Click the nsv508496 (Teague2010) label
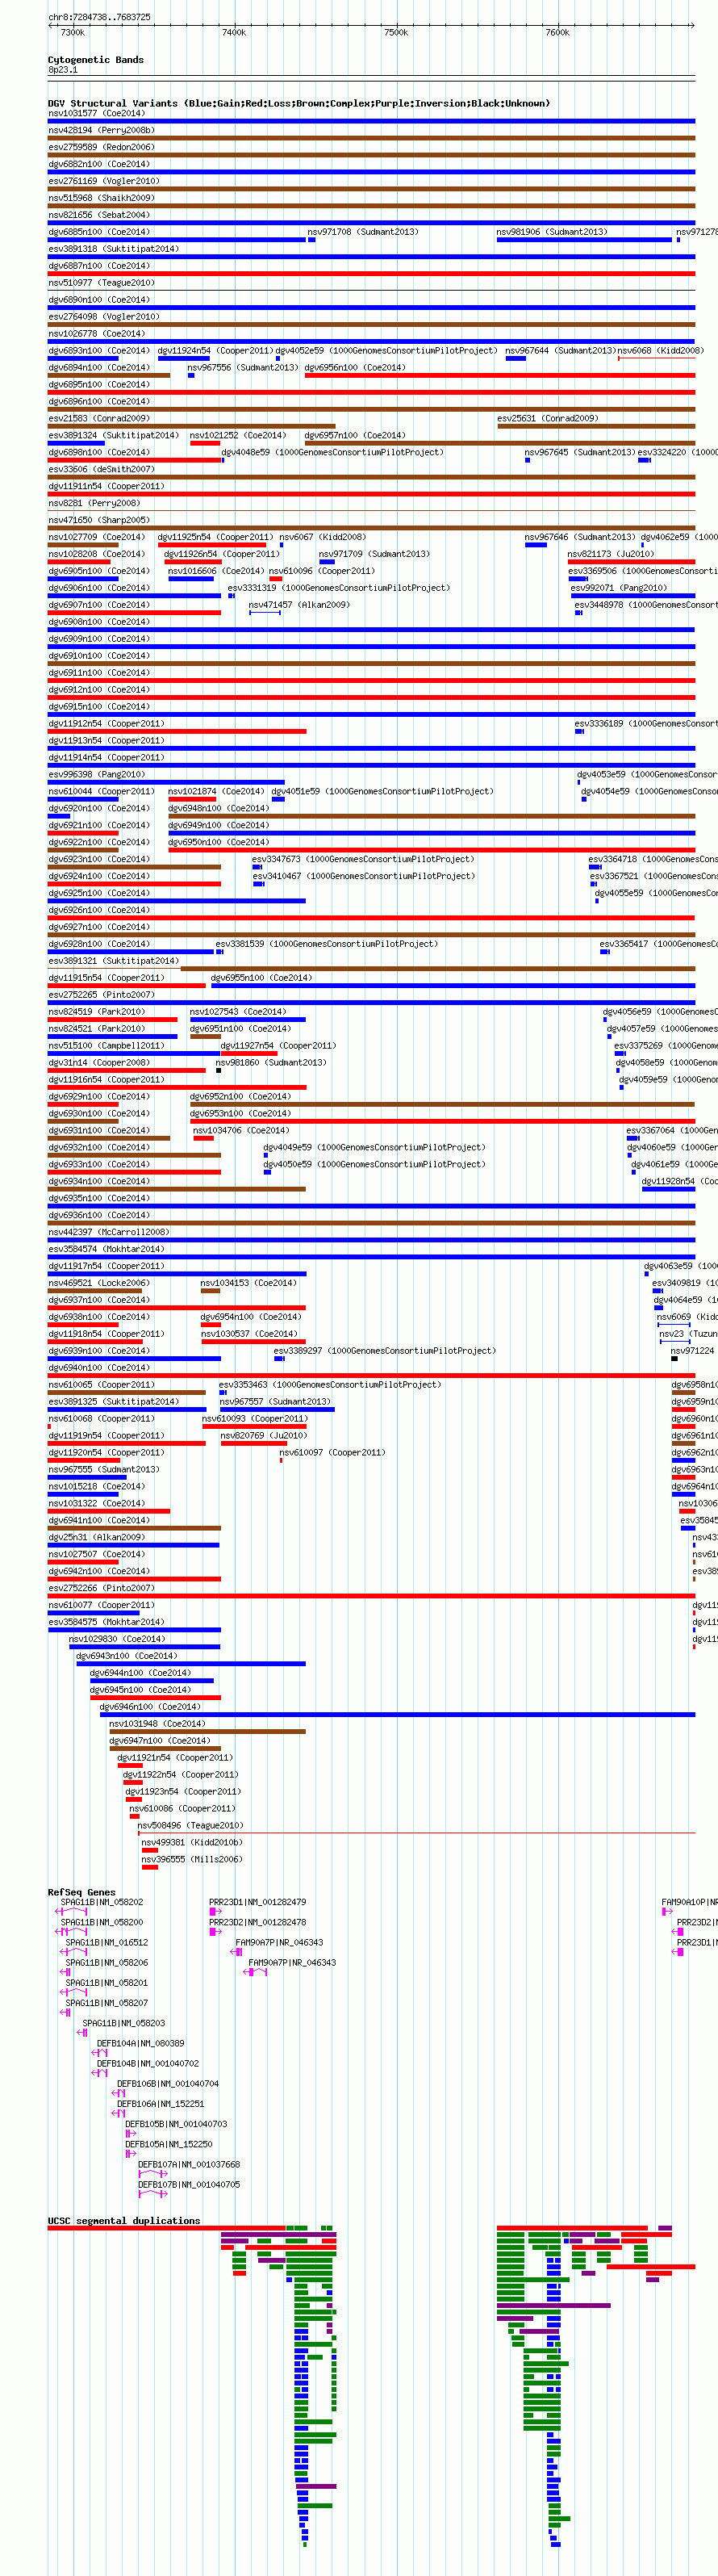 point(191,1828)
